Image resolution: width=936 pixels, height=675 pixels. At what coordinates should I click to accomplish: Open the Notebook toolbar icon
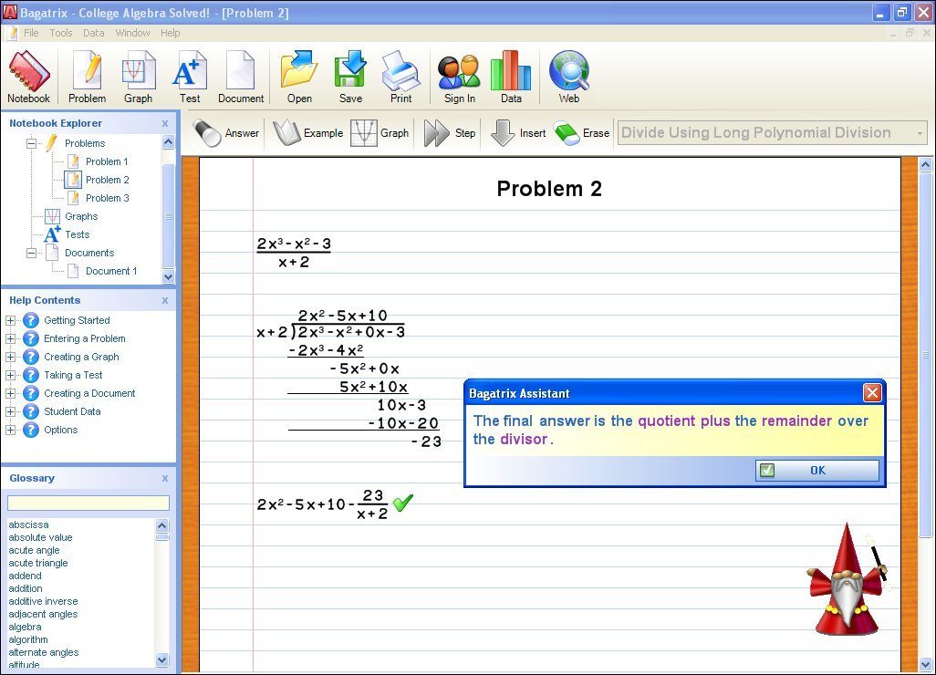point(28,77)
